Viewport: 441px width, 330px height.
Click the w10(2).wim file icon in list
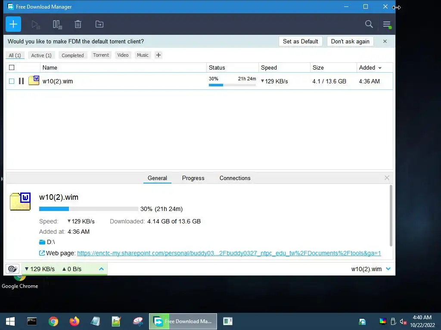click(34, 80)
